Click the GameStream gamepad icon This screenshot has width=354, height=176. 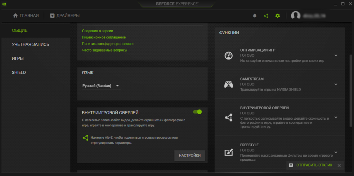pos(229,84)
